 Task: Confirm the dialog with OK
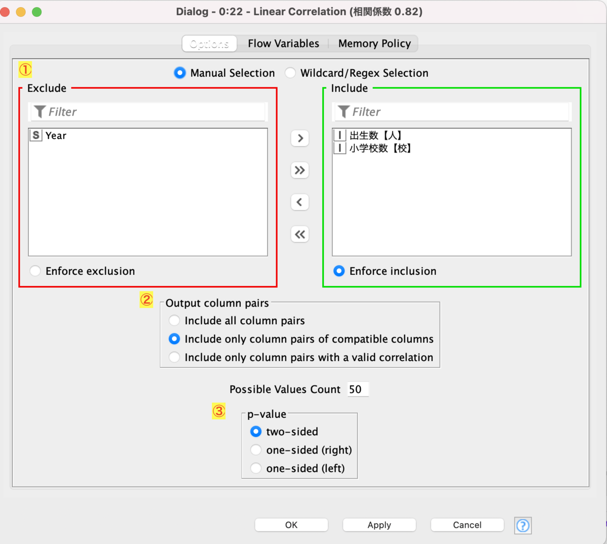(291, 525)
